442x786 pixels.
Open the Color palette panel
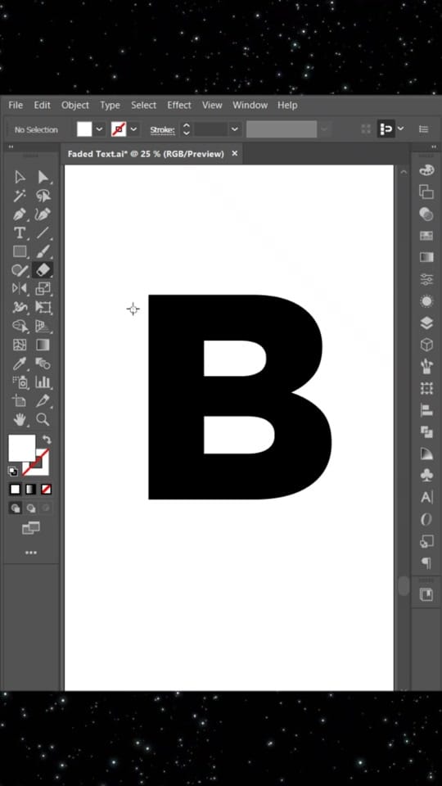(426, 170)
